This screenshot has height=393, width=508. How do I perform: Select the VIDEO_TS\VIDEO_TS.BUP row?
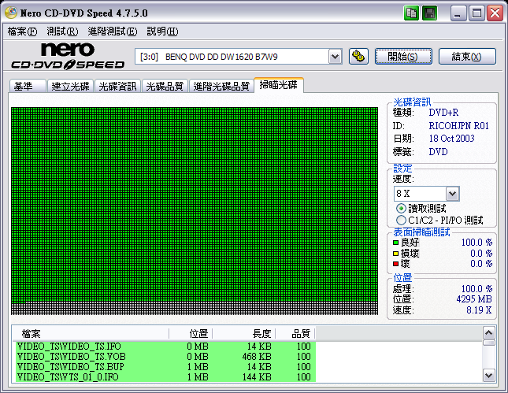tap(165, 367)
